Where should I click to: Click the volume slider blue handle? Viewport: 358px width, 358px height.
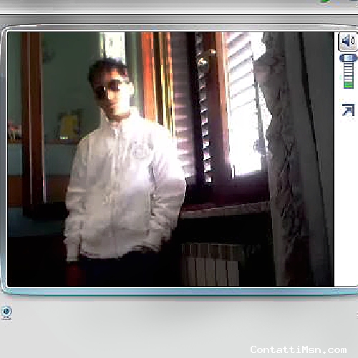tap(348, 58)
